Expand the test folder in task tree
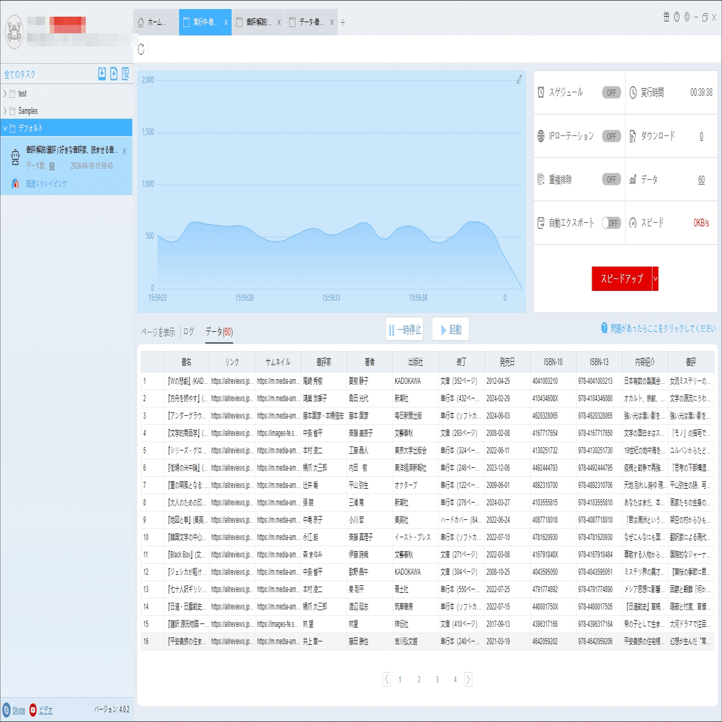Image resolution: width=722 pixels, height=722 pixels. (5, 94)
